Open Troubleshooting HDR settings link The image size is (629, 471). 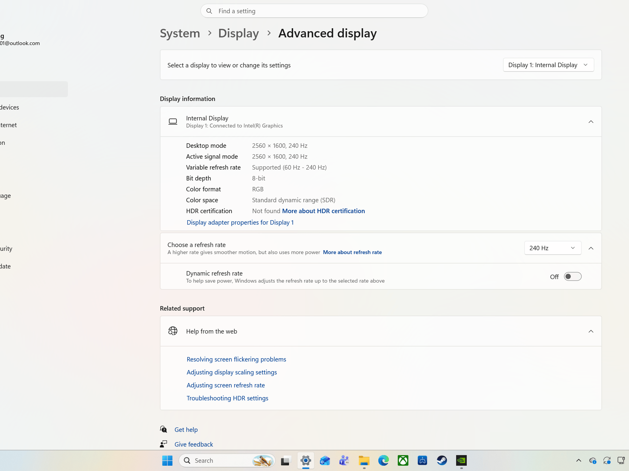(x=227, y=398)
